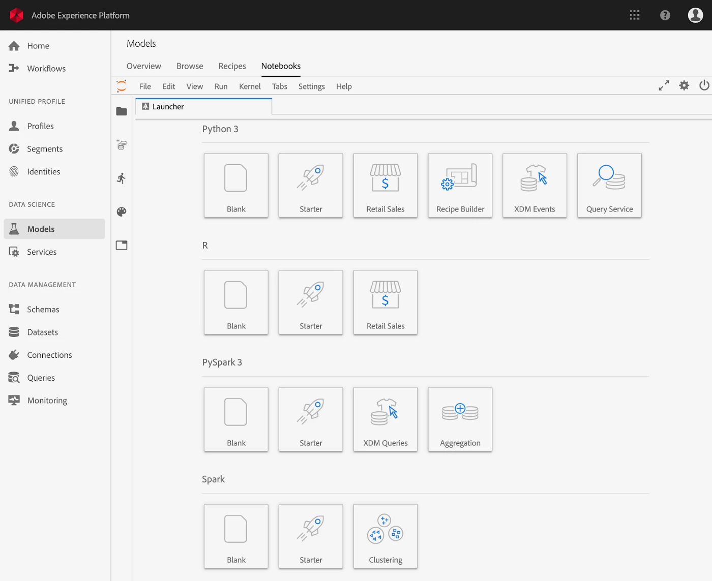Open the Tabs menu

280,86
